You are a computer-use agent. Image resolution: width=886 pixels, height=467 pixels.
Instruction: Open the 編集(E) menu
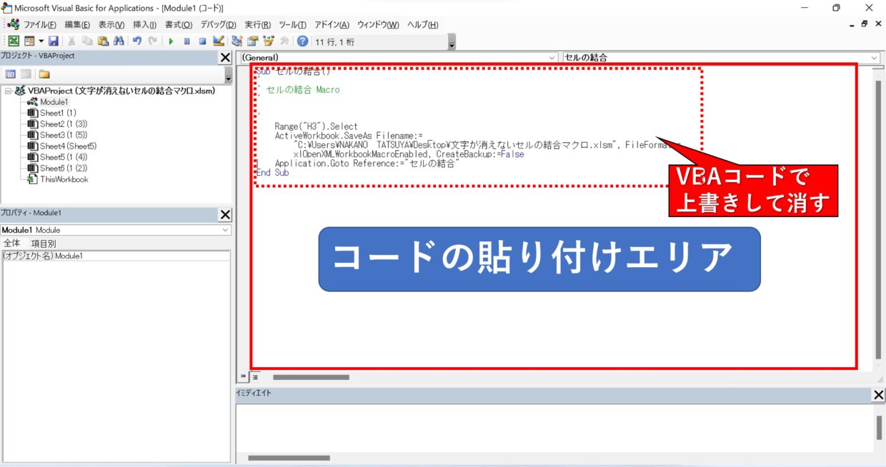click(77, 25)
